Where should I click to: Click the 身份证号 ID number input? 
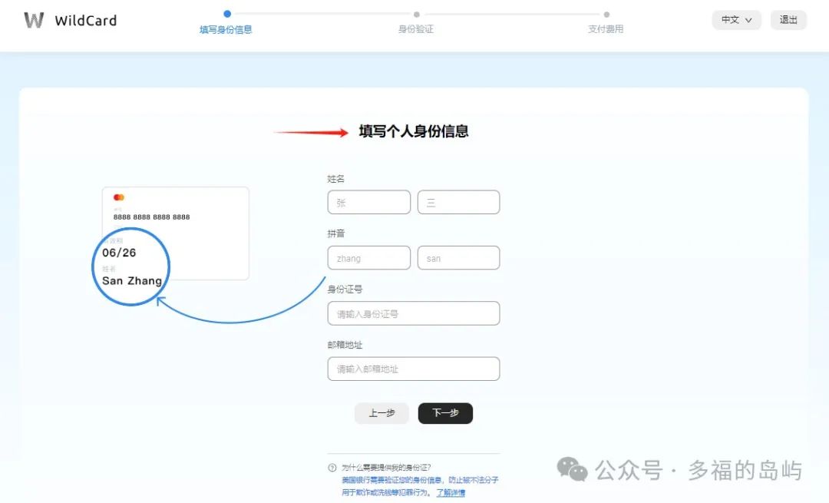point(413,313)
